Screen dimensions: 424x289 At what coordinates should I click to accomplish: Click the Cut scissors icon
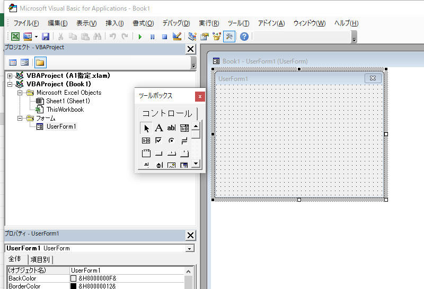pos(60,37)
